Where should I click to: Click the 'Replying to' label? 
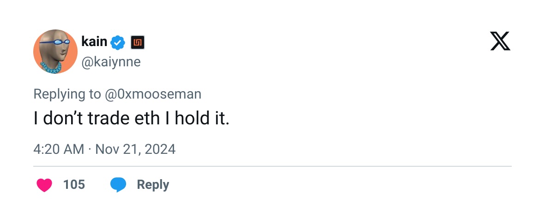[x=67, y=94]
